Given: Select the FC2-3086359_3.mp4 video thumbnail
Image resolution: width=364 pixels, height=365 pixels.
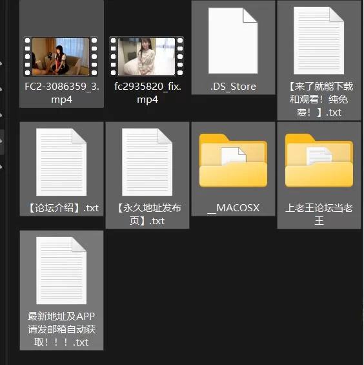Looking at the screenshot, I should (x=61, y=56).
